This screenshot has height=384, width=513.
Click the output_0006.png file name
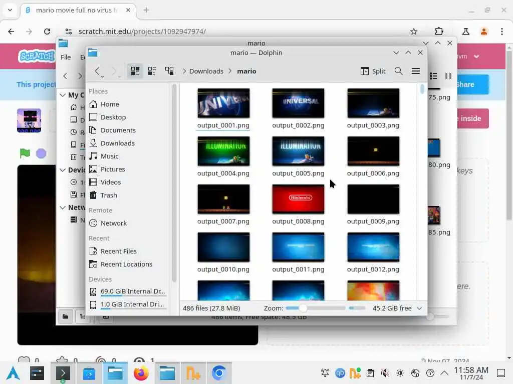(373, 173)
